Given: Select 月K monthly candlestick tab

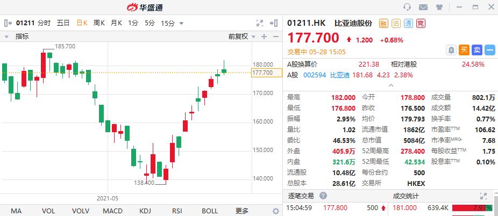Looking at the screenshot, I should tap(116, 23).
